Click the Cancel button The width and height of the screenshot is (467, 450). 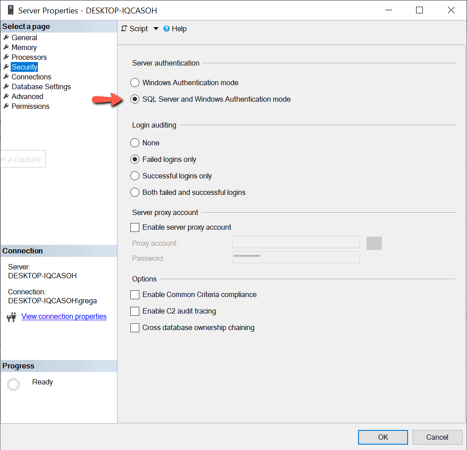pos(437,437)
